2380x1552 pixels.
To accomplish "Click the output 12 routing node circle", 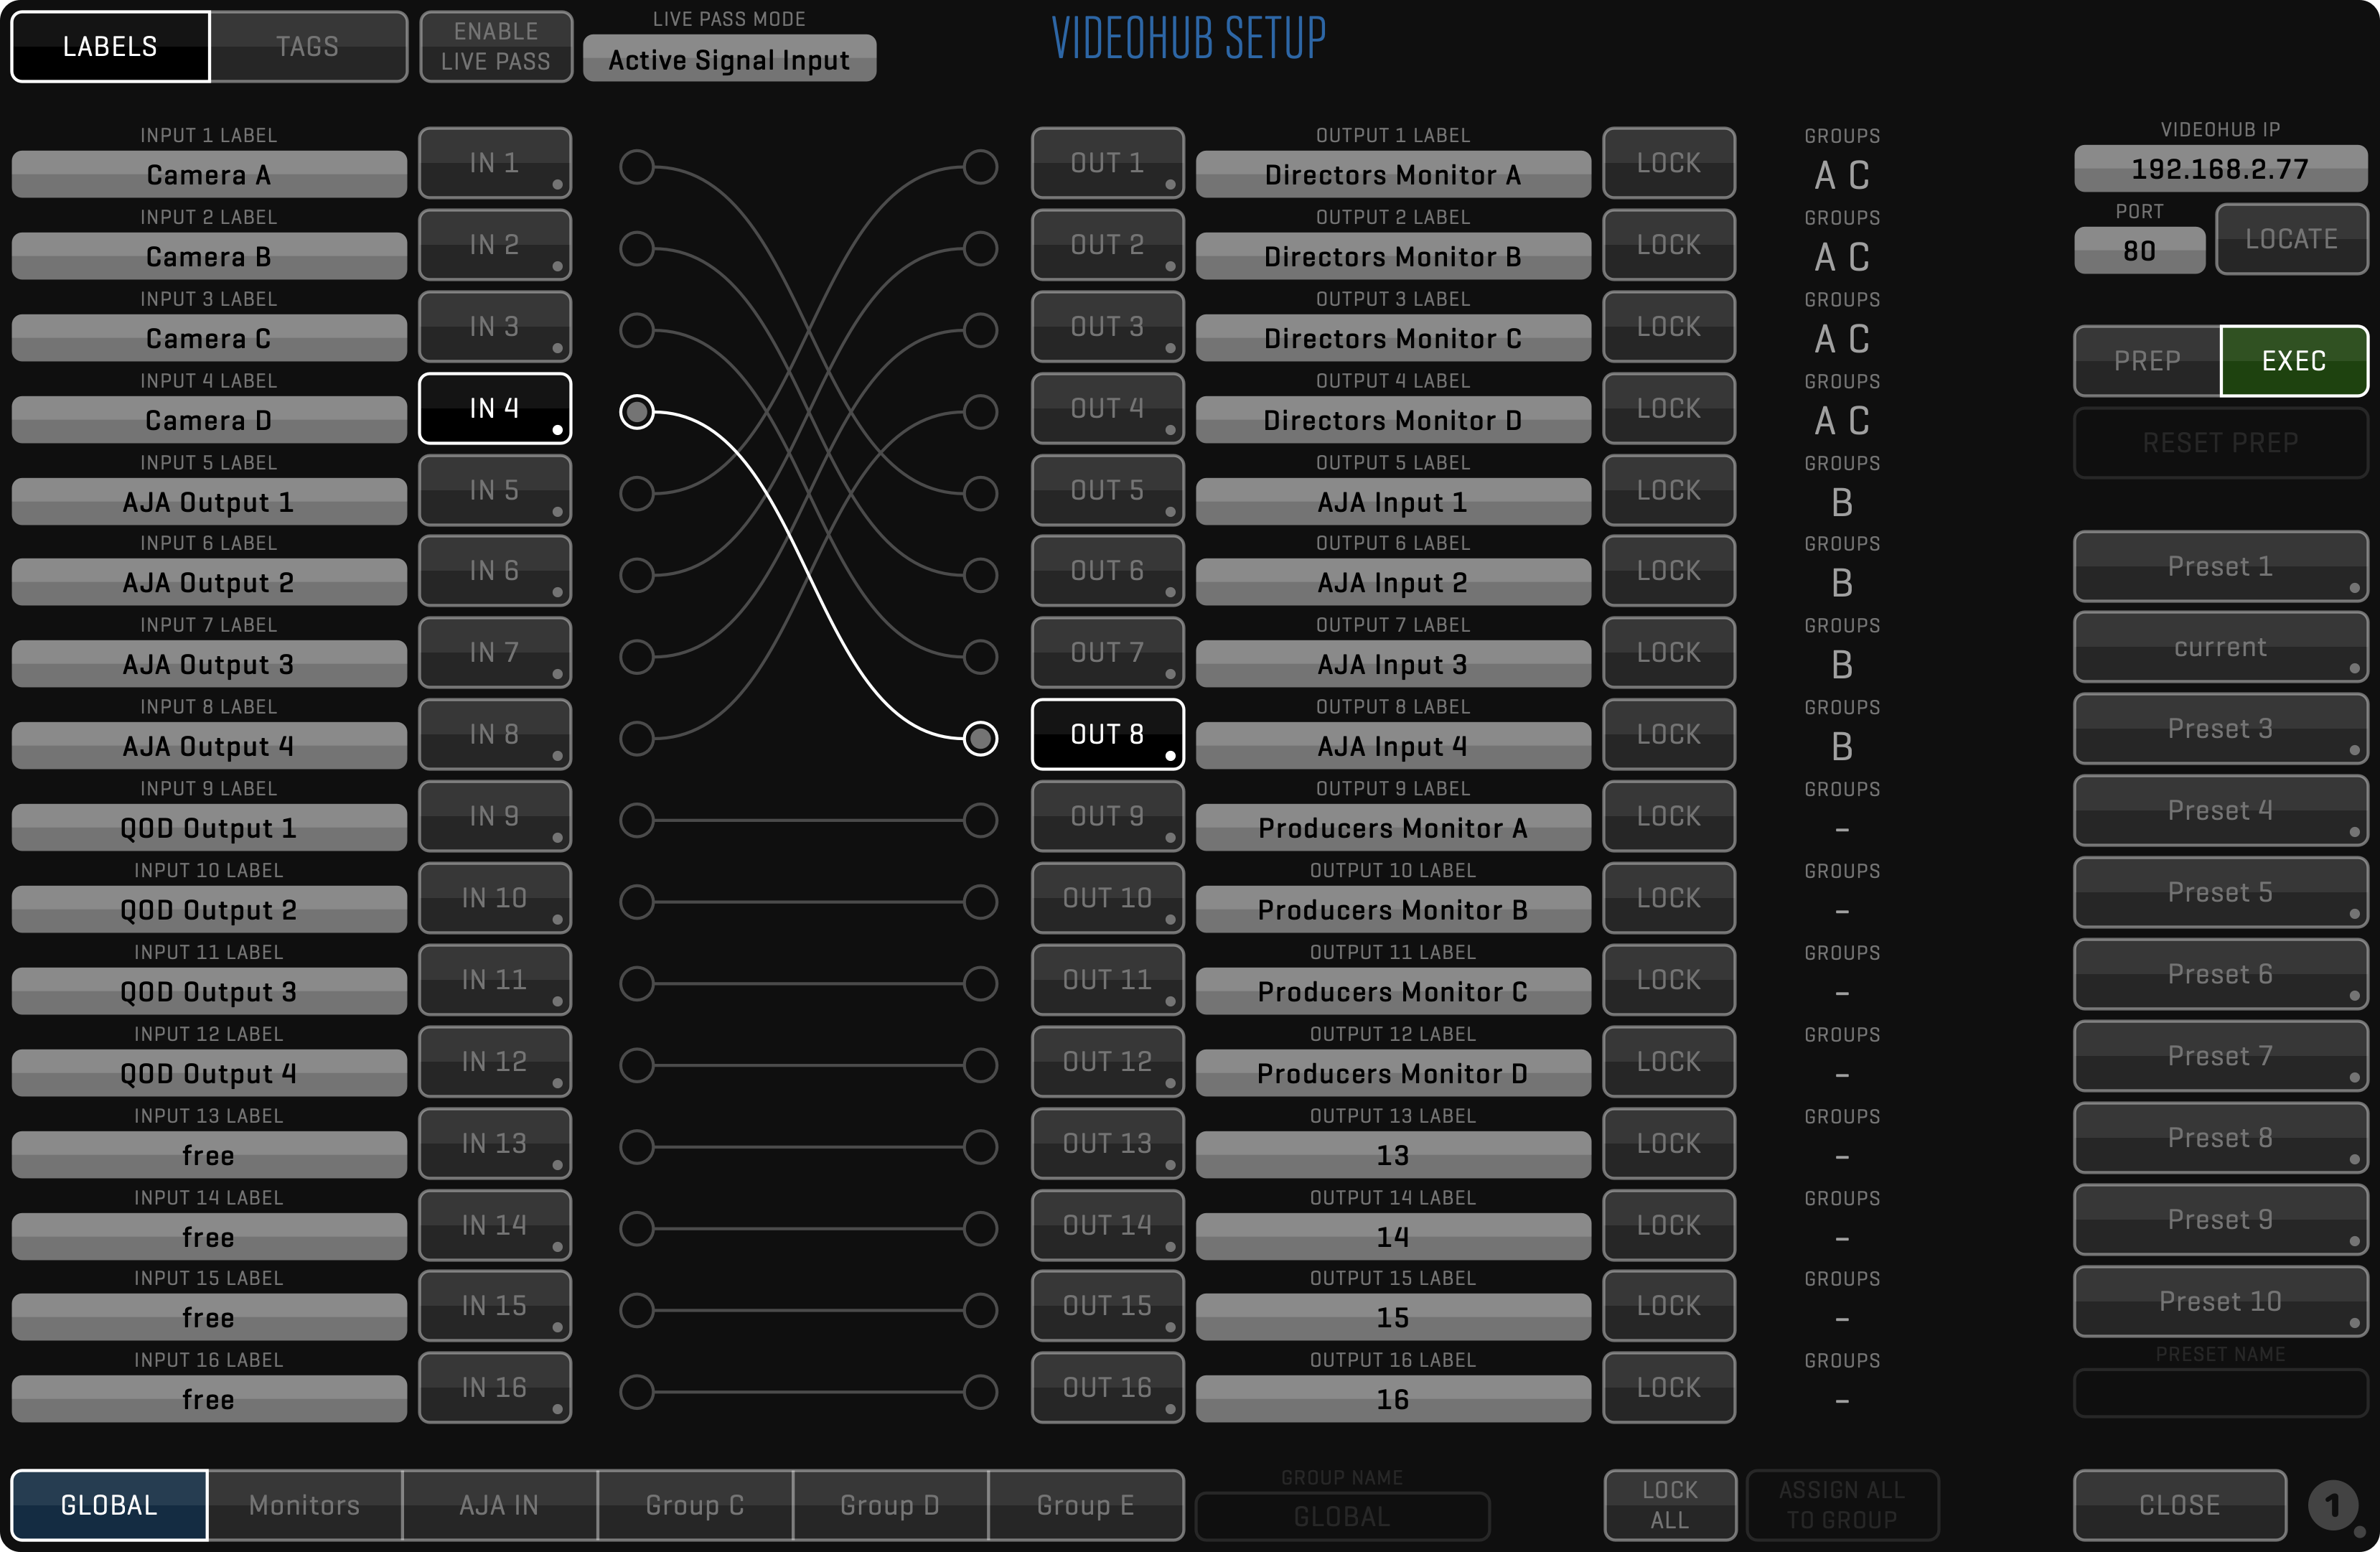I will click(980, 1065).
